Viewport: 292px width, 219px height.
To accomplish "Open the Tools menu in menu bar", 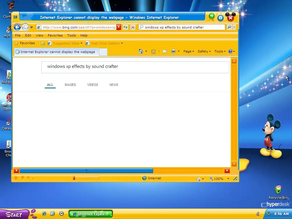I will click(x=72, y=35).
